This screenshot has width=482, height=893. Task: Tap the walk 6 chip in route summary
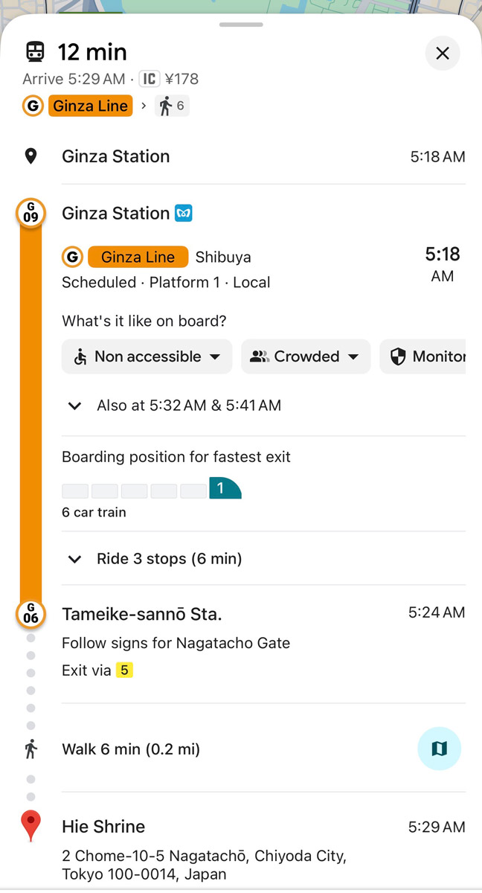(172, 106)
